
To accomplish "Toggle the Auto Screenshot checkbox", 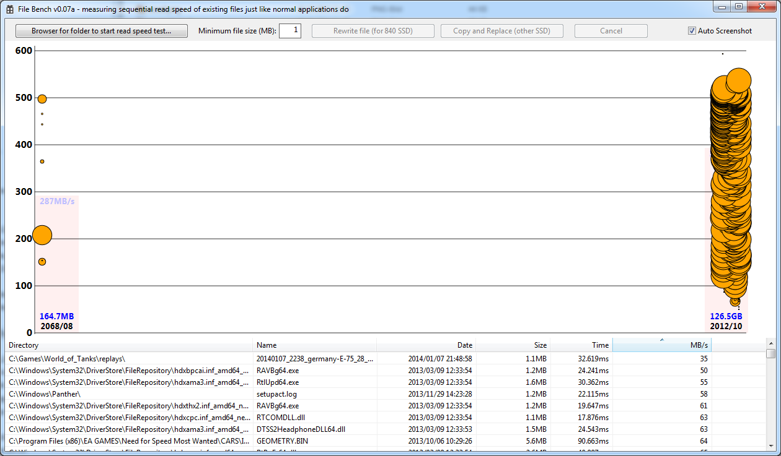I will tap(692, 31).
